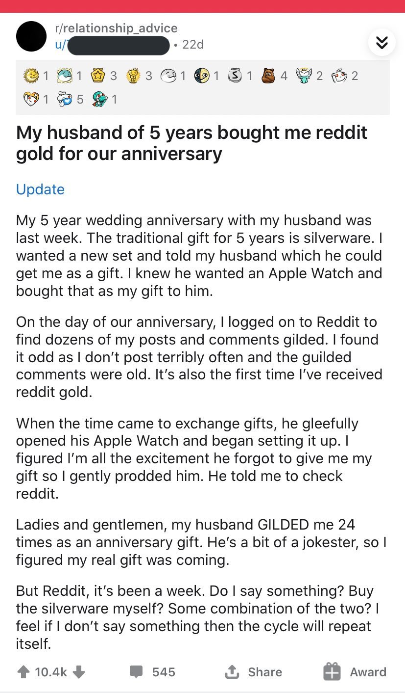Open the 545 comments
Viewport: 405px width, 693px height.
coord(152,672)
